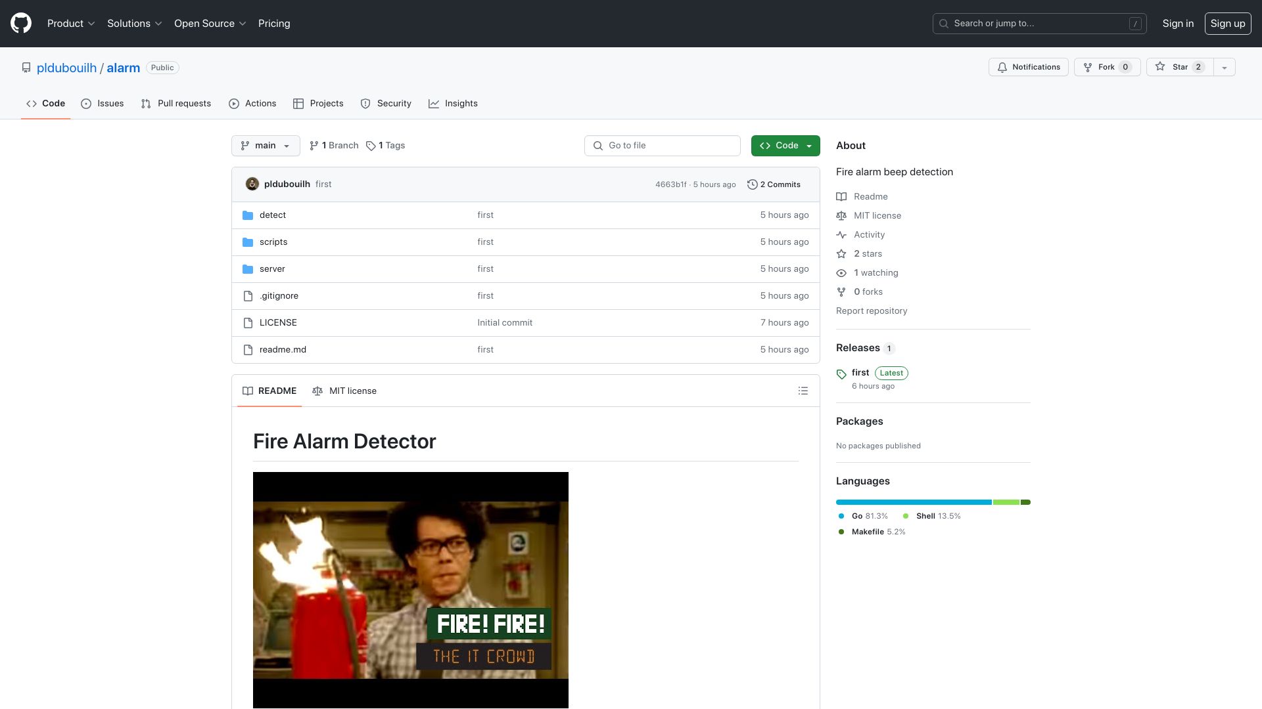The image size is (1262, 709).
Task: Select the MIT license tab in README panel
Action: [x=344, y=391]
